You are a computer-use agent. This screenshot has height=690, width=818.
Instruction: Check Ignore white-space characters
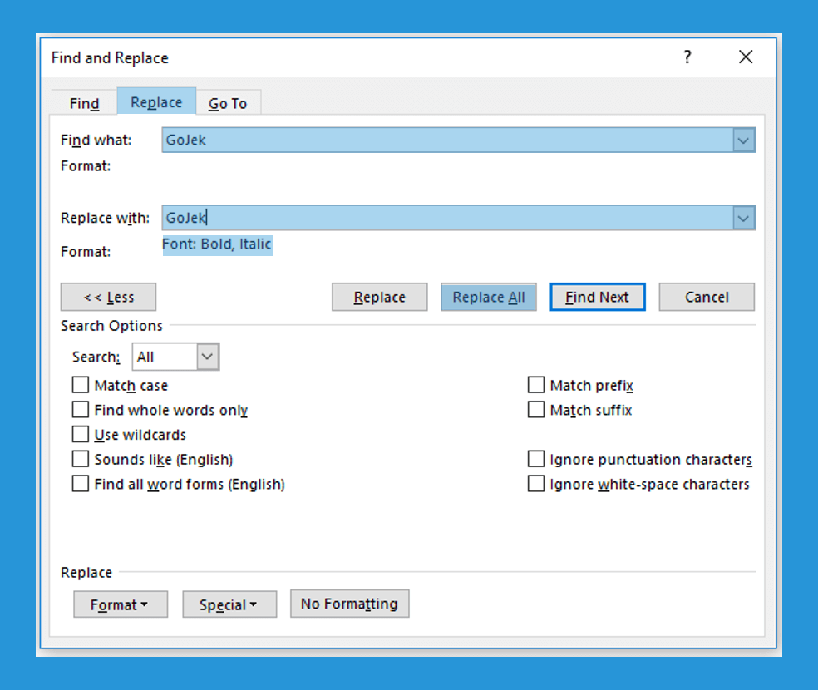pos(535,484)
